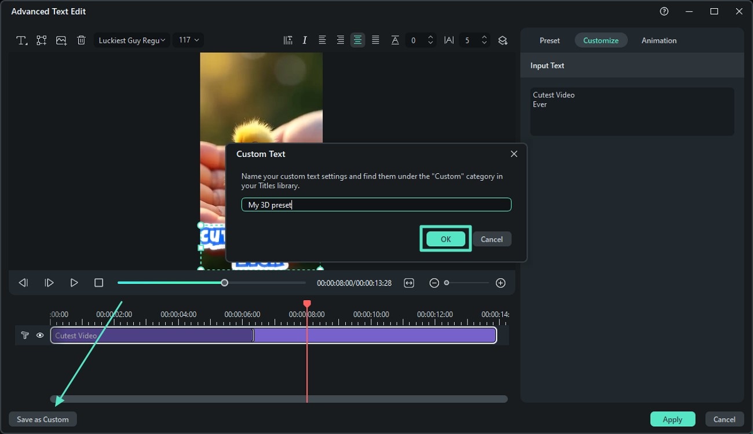
Task: Switch to the Animation tab
Action: 659,41
